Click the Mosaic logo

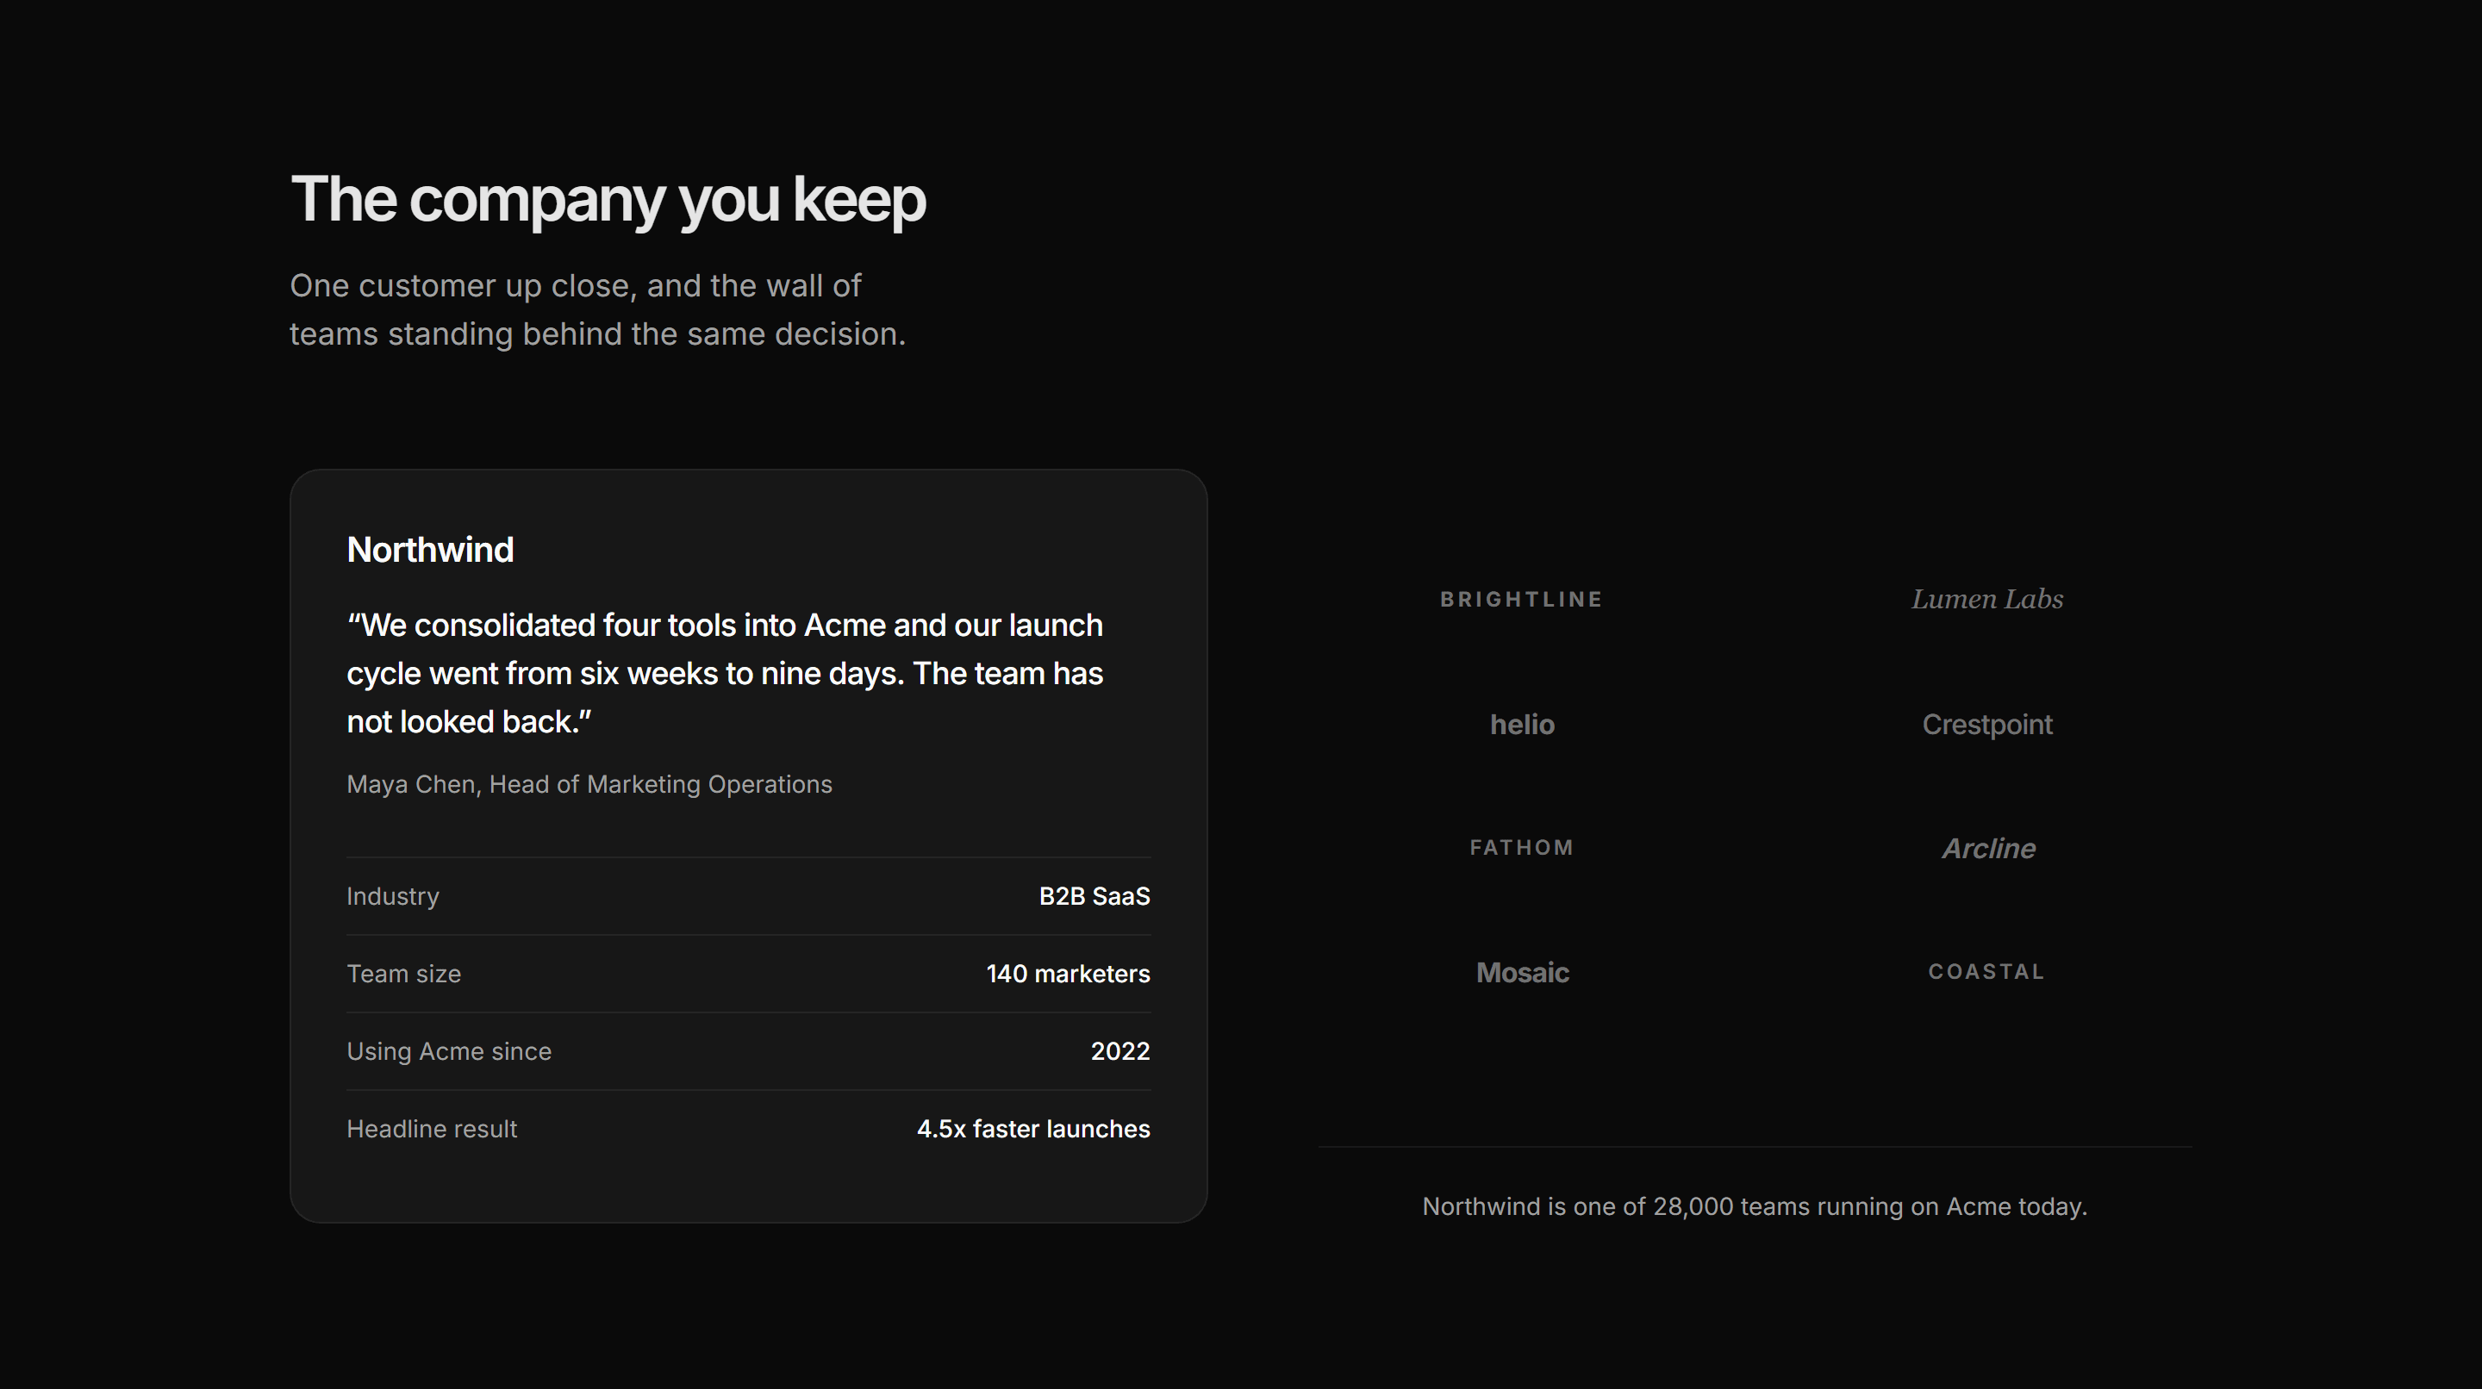[x=1522, y=973]
